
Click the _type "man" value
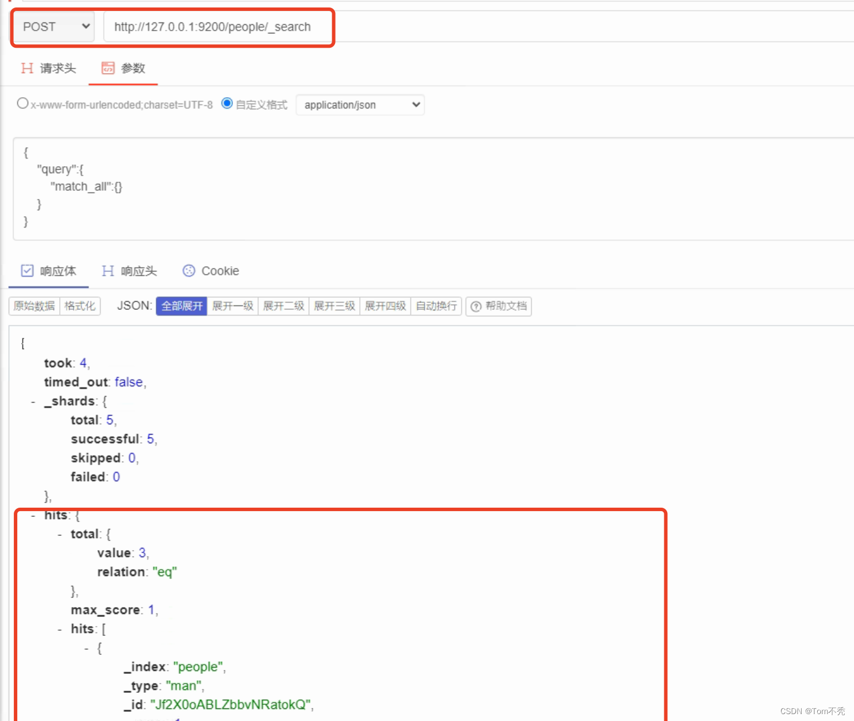click(184, 685)
